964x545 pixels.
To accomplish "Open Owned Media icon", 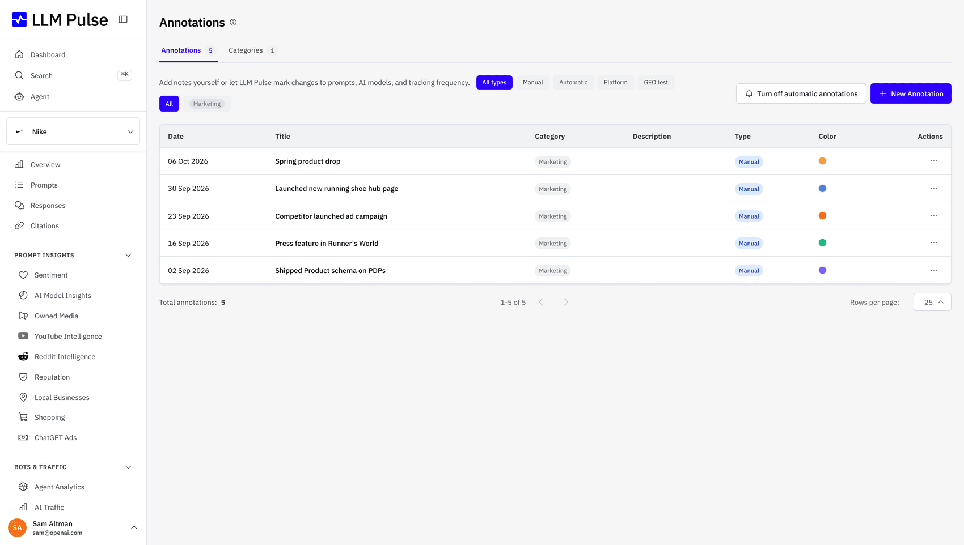I will (23, 316).
